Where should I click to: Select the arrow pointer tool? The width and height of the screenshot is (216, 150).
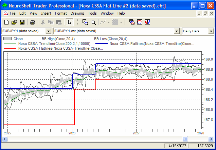(70, 22)
